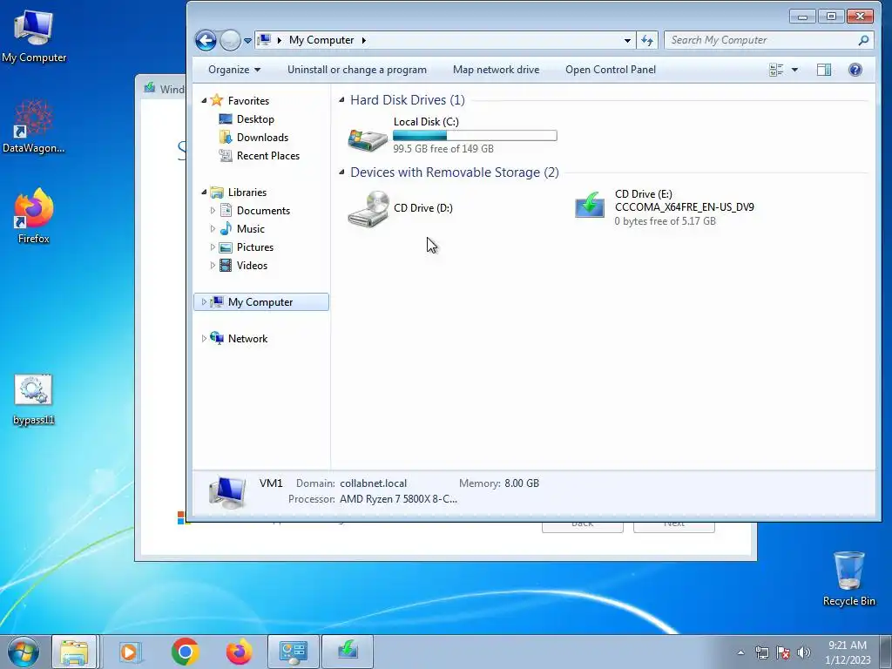Collapse the Libraries tree group

point(204,193)
